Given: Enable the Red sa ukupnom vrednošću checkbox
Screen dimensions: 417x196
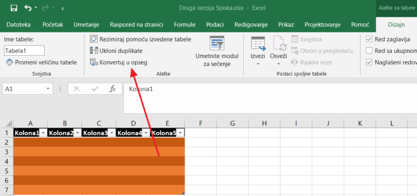Looking at the screenshot, I should point(369,51).
